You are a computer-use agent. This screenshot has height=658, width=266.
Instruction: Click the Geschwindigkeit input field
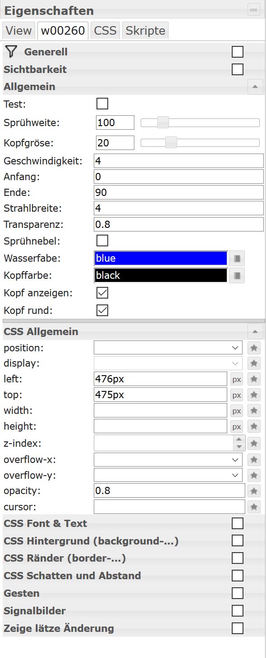(x=179, y=161)
